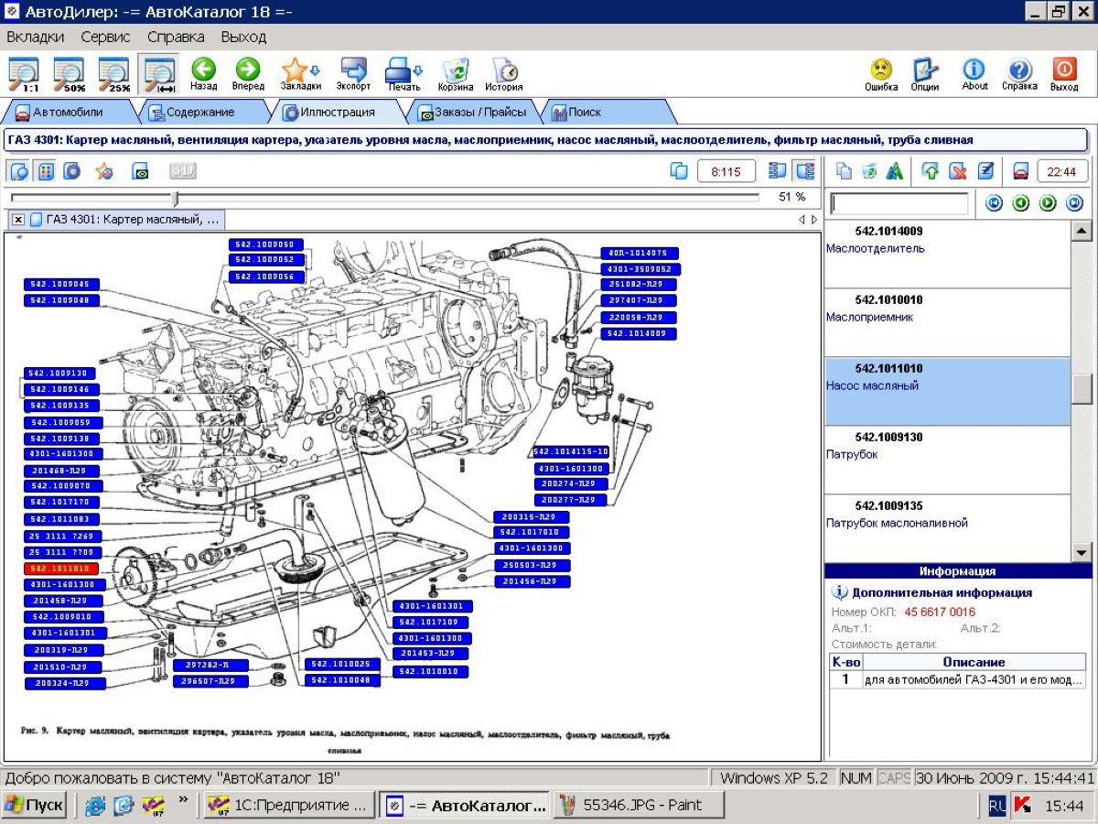Select 542.1009135 Патрубок маслоналивной list item
Viewport: 1098px width, 824px height.
click(x=947, y=527)
